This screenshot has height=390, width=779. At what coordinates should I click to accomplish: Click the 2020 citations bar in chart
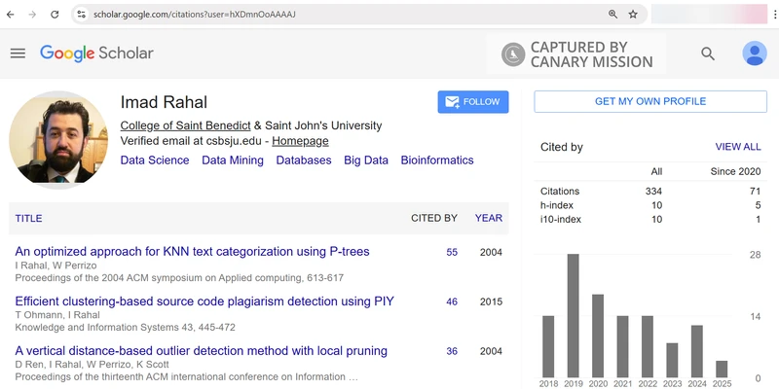pos(598,336)
